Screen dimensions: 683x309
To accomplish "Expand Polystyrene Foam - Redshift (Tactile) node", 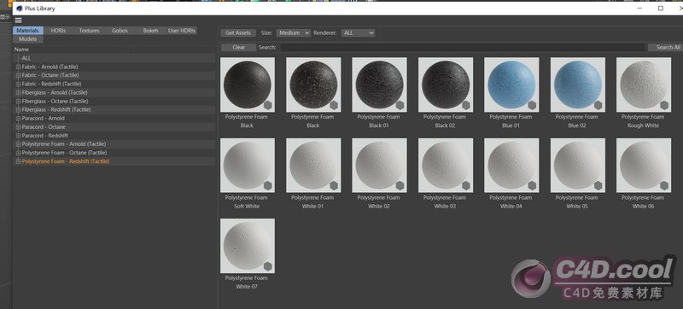I will pos(18,161).
